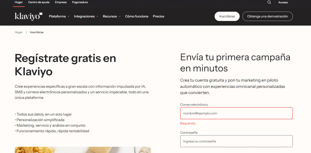Screen dimensions: 311x153
Task: Open the Cómo funciona page
Action: (x=137, y=16)
